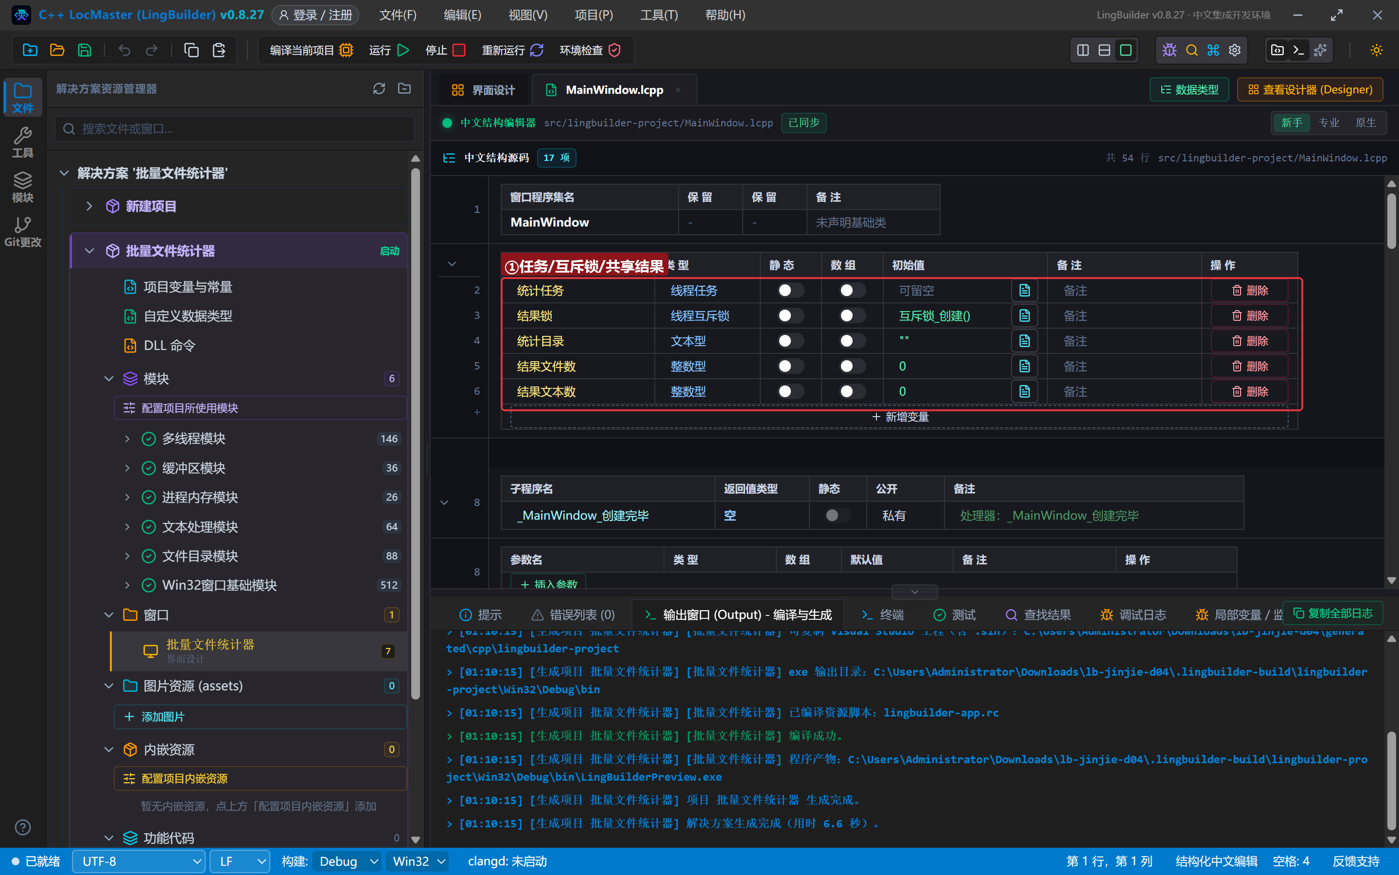The width and height of the screenshot is (1399, 875).
Task: Select the Git更改 sidebar icon
Action: (22, 231)
